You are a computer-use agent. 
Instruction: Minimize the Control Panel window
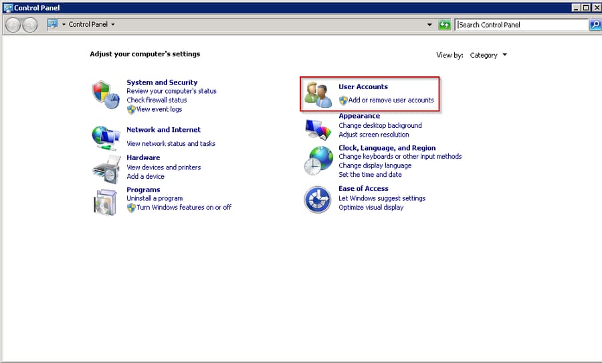point(576,7)
